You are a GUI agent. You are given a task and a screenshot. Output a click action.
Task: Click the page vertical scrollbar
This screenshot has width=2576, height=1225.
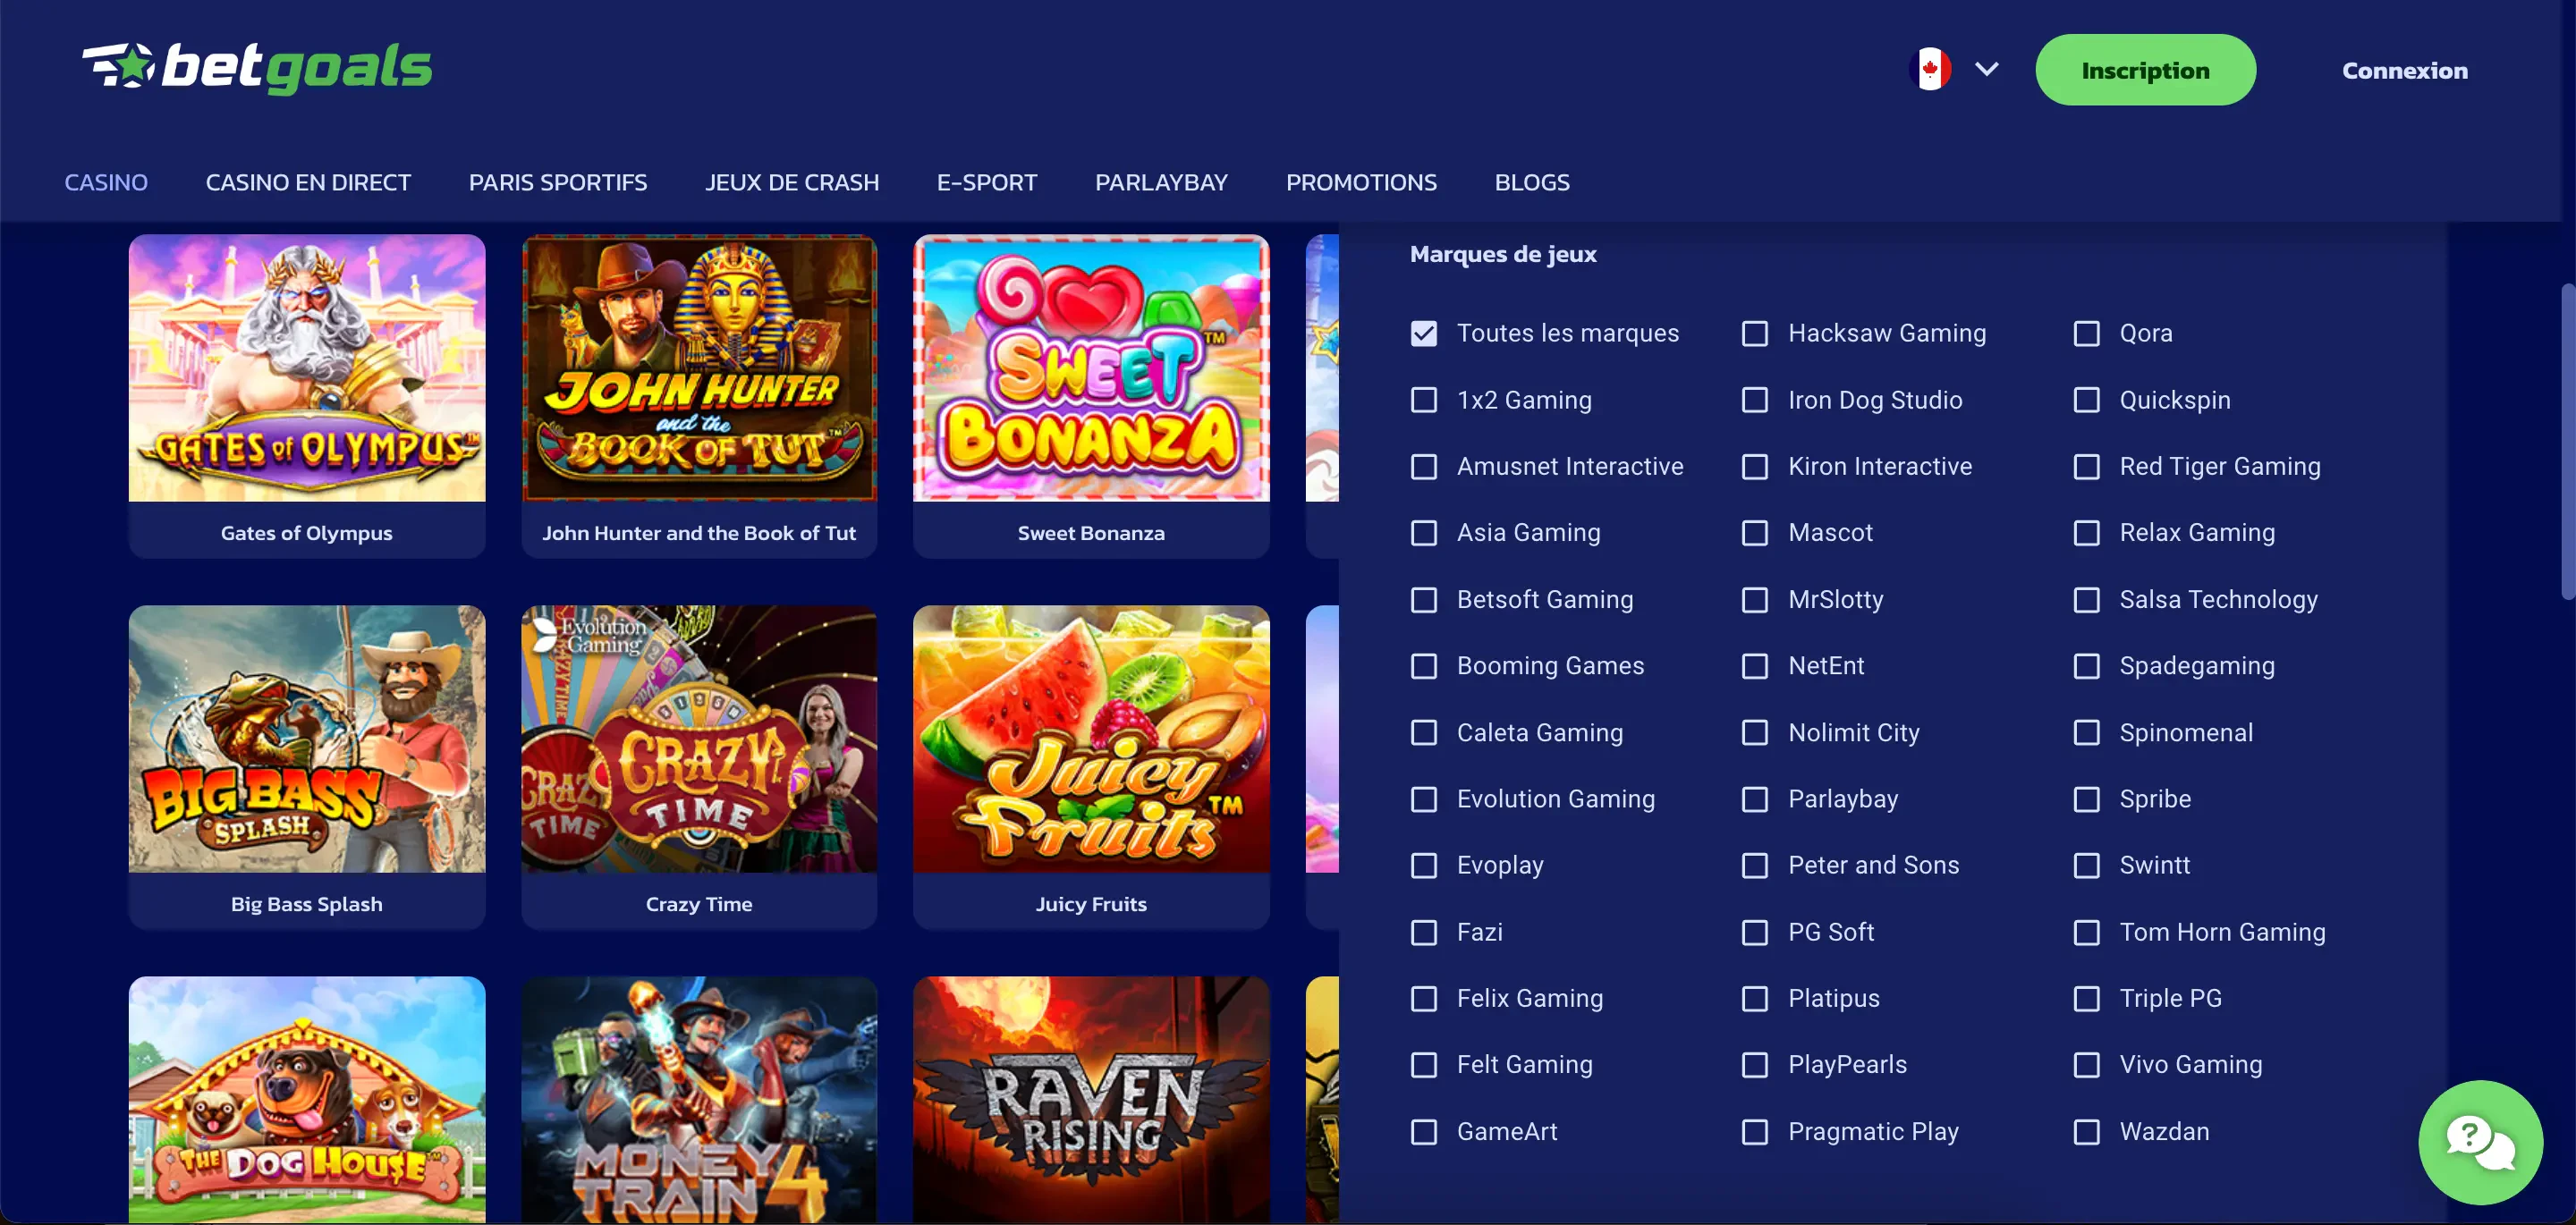(x=2567, y=441)
